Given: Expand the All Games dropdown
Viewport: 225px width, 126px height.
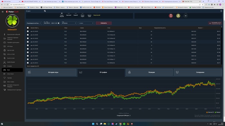Looking at the screenshot, I should click(69, 23).
